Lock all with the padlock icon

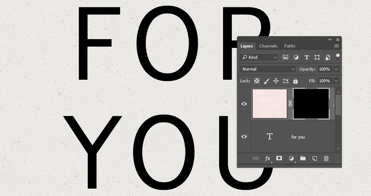[295, 81]
